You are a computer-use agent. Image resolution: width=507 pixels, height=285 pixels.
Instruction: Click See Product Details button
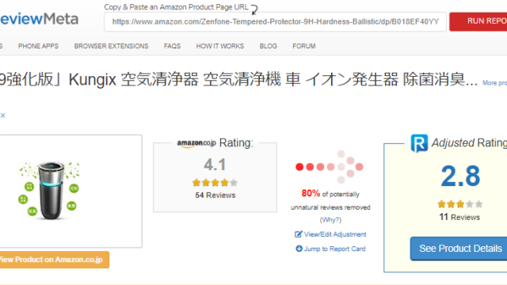pyautogui.click(x=459, y=249)
